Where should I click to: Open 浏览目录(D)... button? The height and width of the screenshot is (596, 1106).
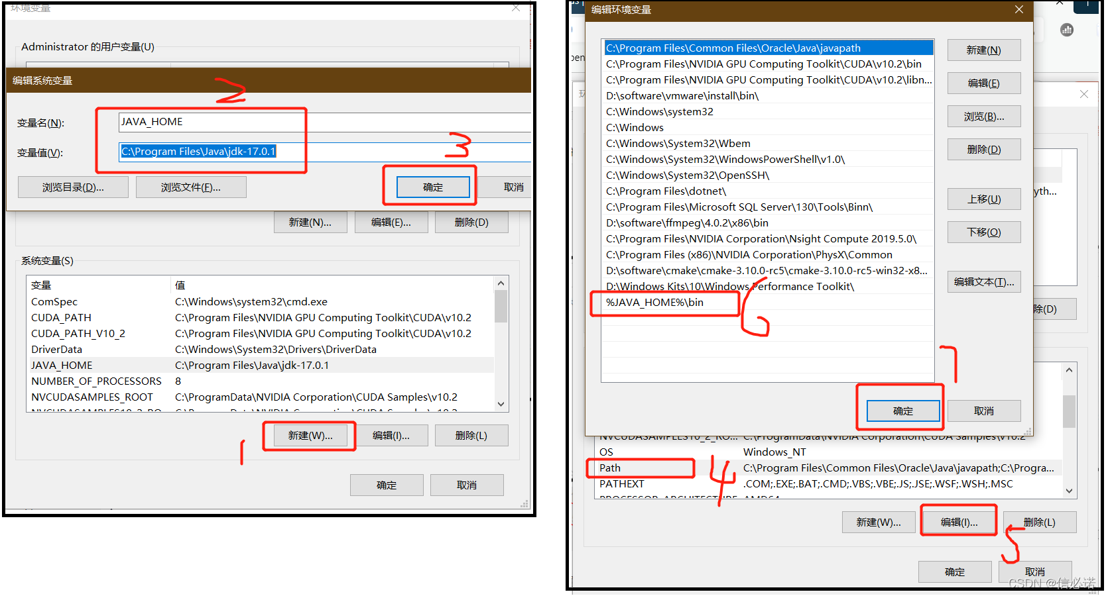tap(73, 187)
